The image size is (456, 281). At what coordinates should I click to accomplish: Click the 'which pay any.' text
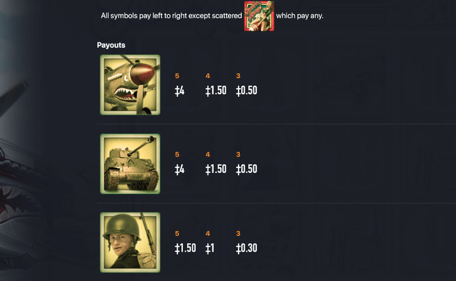click(300, 15)
